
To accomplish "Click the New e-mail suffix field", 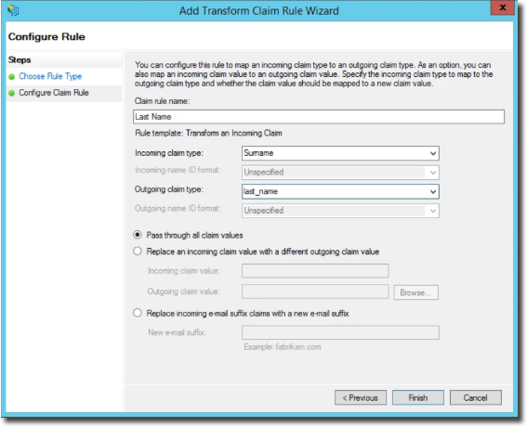I will (340, 332).
